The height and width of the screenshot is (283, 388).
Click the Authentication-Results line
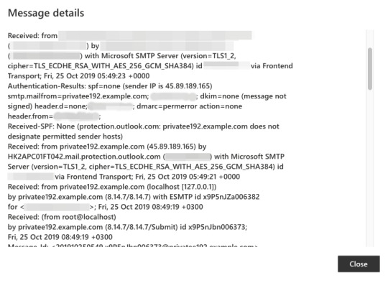click(110, 86)
